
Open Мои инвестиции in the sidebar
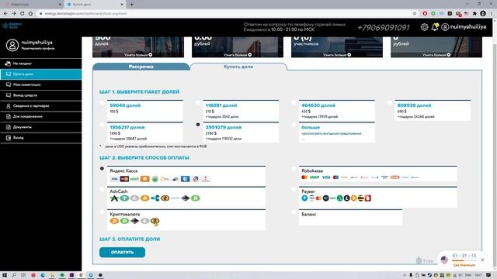[41, 84]
